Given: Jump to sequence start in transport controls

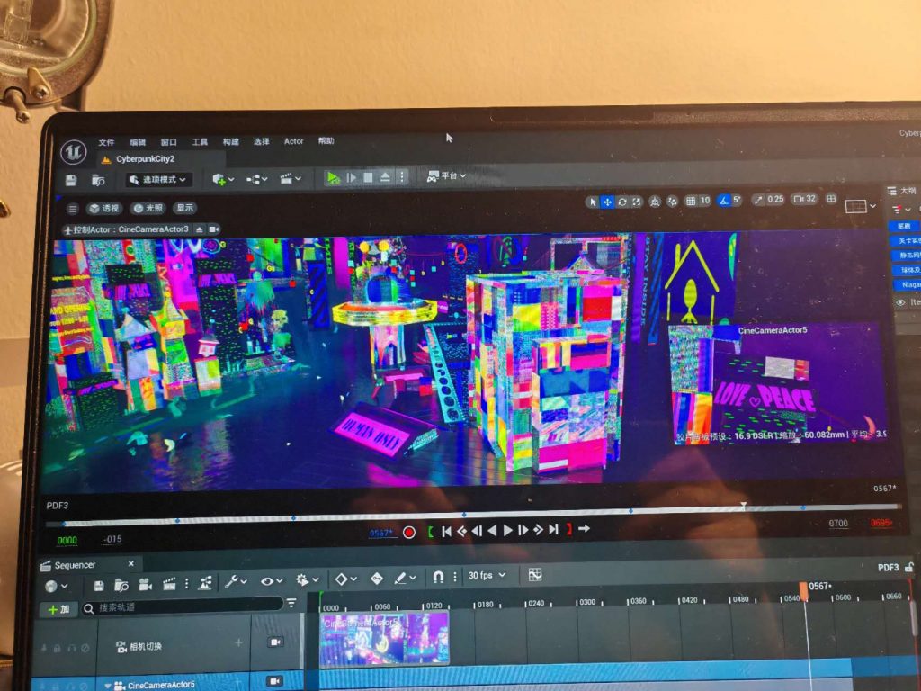Looking at the screenshot, I should click(445, 531).
